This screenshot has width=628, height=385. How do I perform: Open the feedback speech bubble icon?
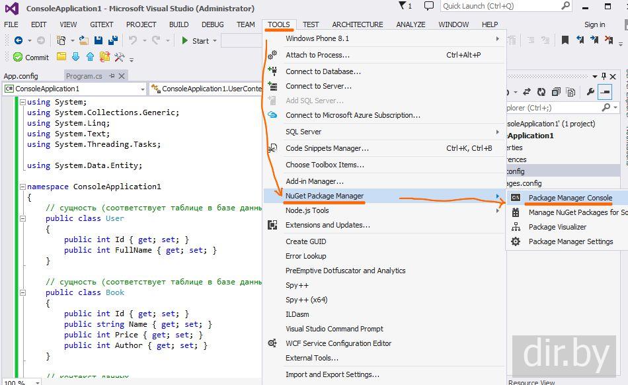(x=429, y=6)
